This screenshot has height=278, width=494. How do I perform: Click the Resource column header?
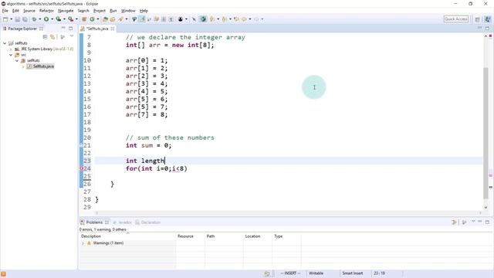coord(185,236)
